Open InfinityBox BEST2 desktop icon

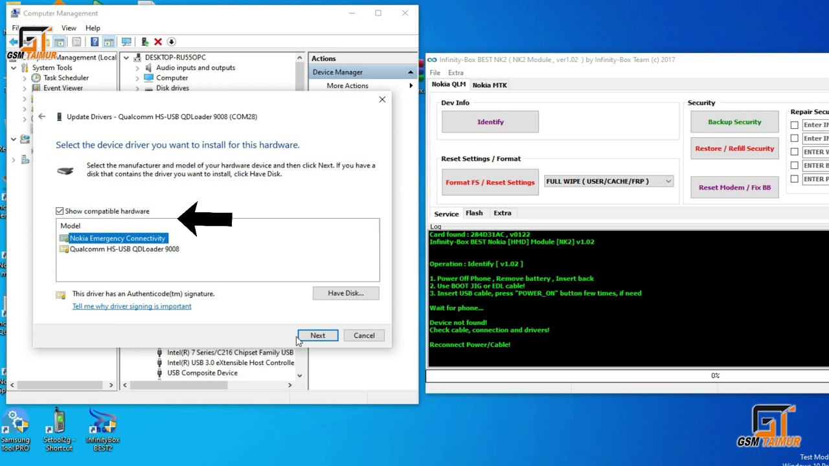click(x=102, y=430)
